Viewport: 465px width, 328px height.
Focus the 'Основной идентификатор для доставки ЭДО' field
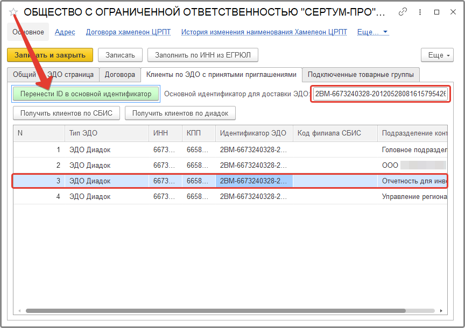click(x=381, y=94)
